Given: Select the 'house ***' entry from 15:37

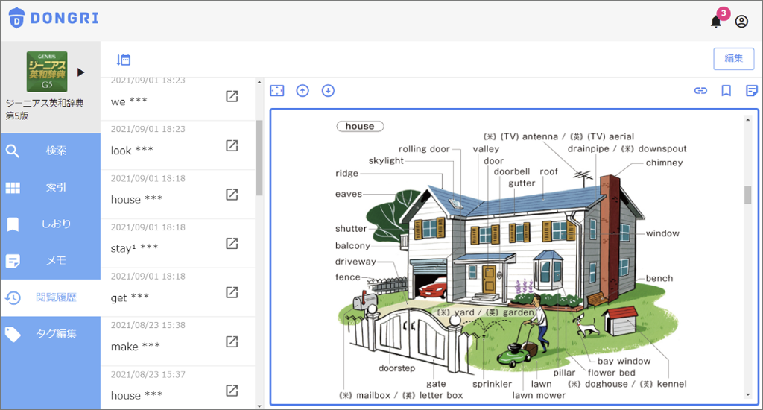Looking at the screenshot, I should pos(177,388).
